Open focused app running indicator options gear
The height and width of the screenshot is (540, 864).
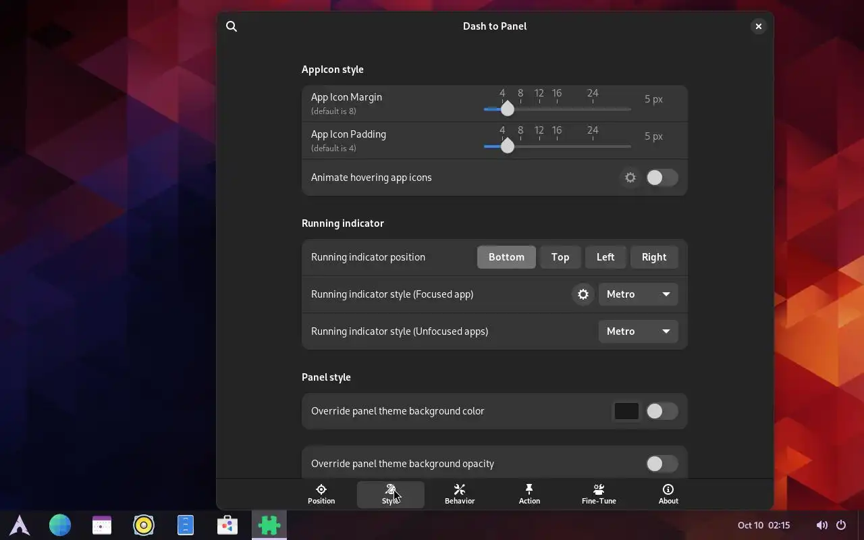click(583, 294)
